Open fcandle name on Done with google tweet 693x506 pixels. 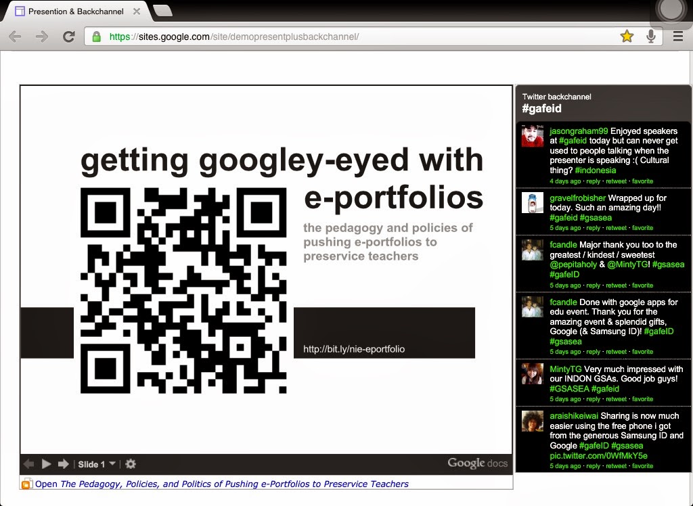pyautogui.click(x=563, y=302)
